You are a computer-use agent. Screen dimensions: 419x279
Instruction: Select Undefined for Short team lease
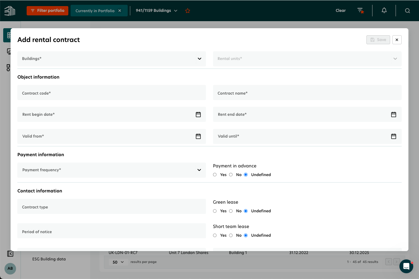[x=246, y=235]
